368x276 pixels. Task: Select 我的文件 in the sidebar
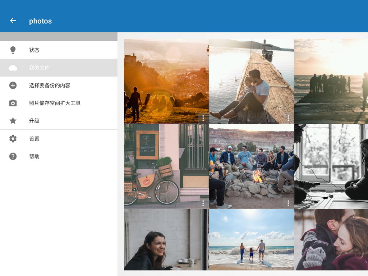(x=59, y=68)
